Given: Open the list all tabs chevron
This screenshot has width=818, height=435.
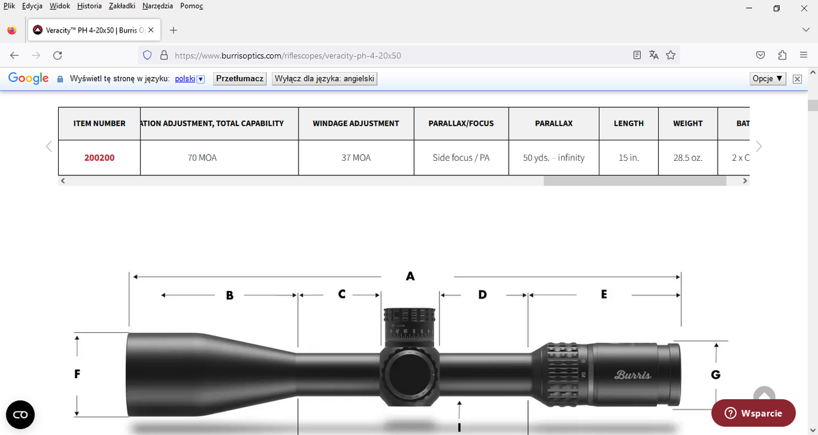Looking at the screenshot, I should 806,30.
